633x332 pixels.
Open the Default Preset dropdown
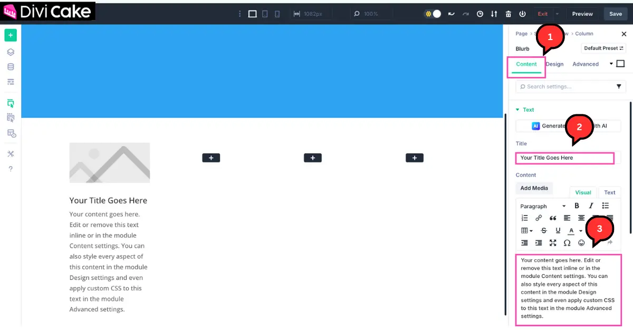pyautogui.click(x=603, y=48)
